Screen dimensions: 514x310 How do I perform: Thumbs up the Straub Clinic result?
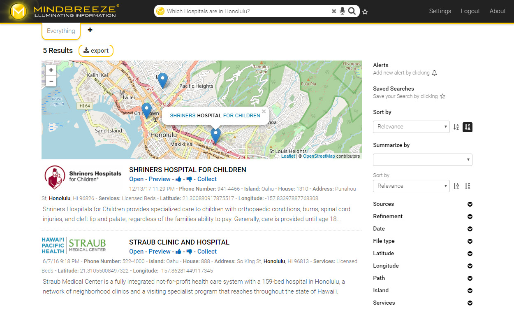tap(178, 252)
